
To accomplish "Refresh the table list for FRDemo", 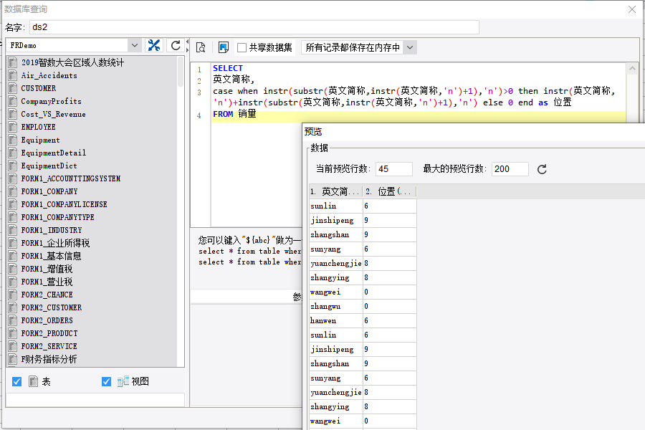I will pos(175,46).
